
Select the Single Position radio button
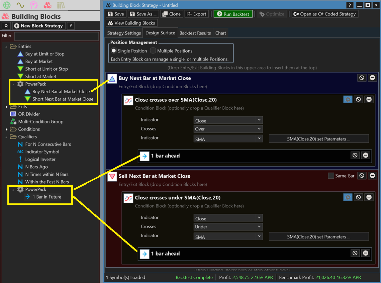coord(114,51)
